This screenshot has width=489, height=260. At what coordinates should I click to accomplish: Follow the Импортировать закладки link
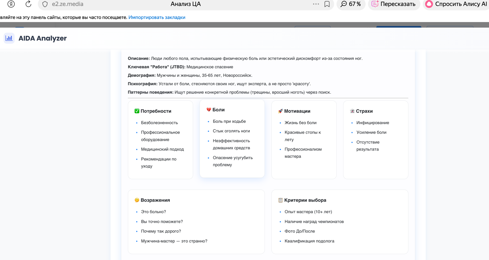[157, 17]
